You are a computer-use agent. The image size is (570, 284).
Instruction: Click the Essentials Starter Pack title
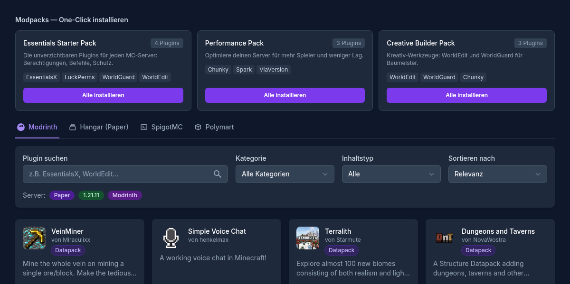point(60,43)
